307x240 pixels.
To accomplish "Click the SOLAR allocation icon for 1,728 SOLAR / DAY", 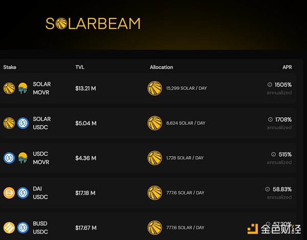I will click(155, 158).
